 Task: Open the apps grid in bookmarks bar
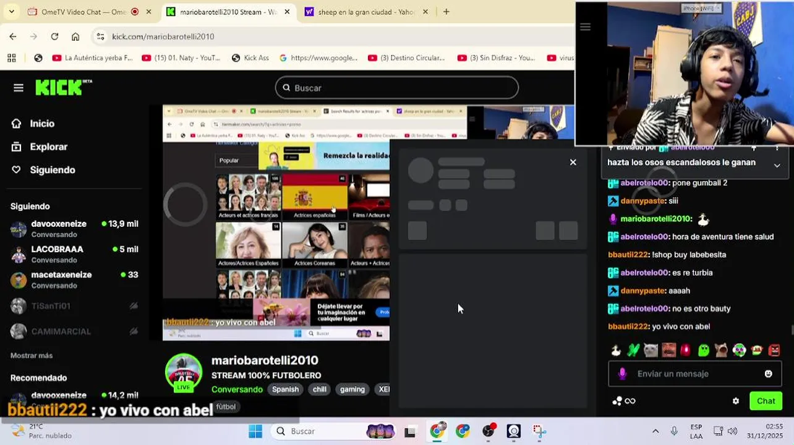[11, 58]
